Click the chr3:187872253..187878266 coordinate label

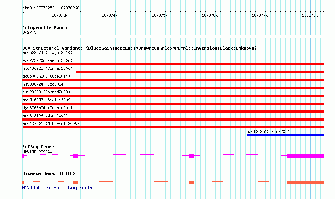coord(51,8)
